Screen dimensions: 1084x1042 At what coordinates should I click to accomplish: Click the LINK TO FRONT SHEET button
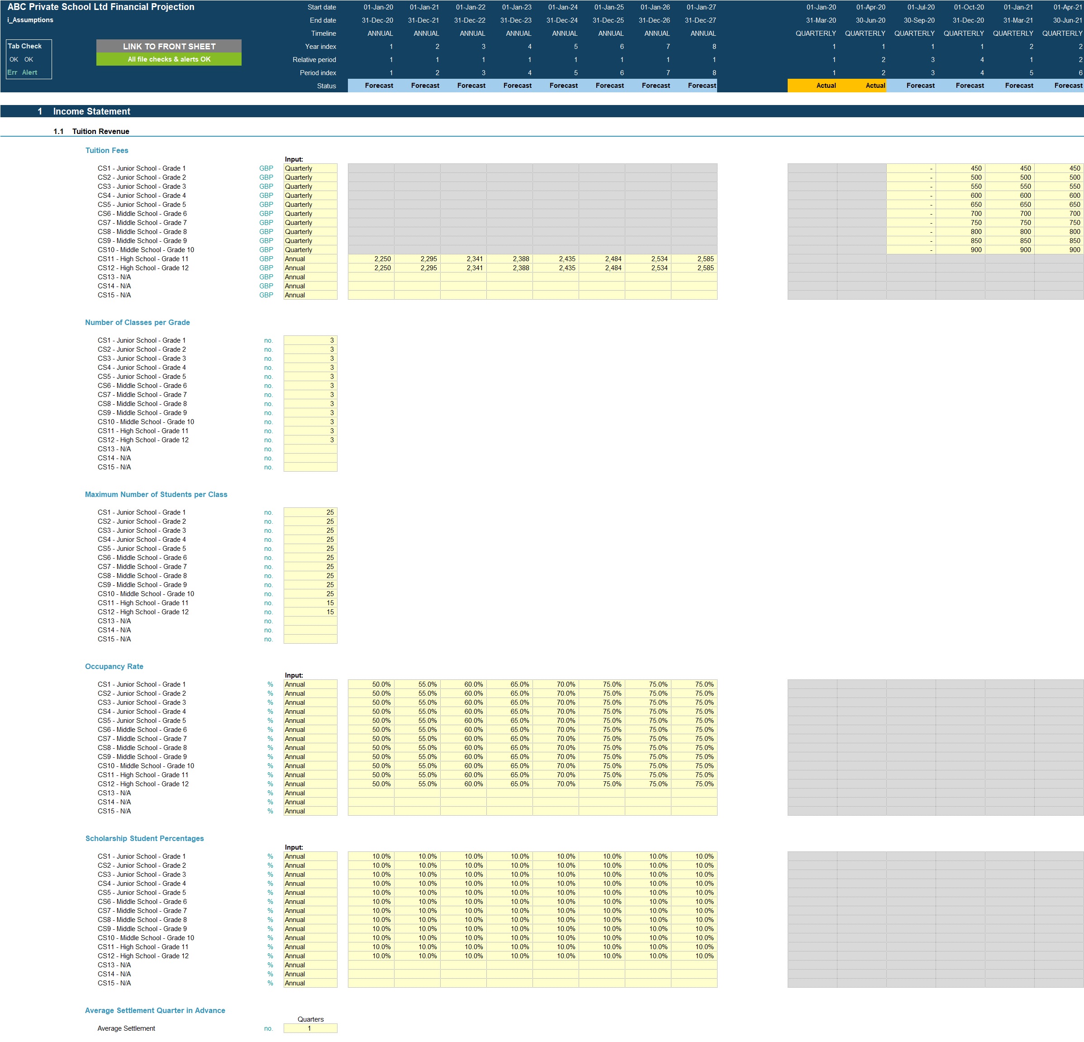click(x=169, y=46)
